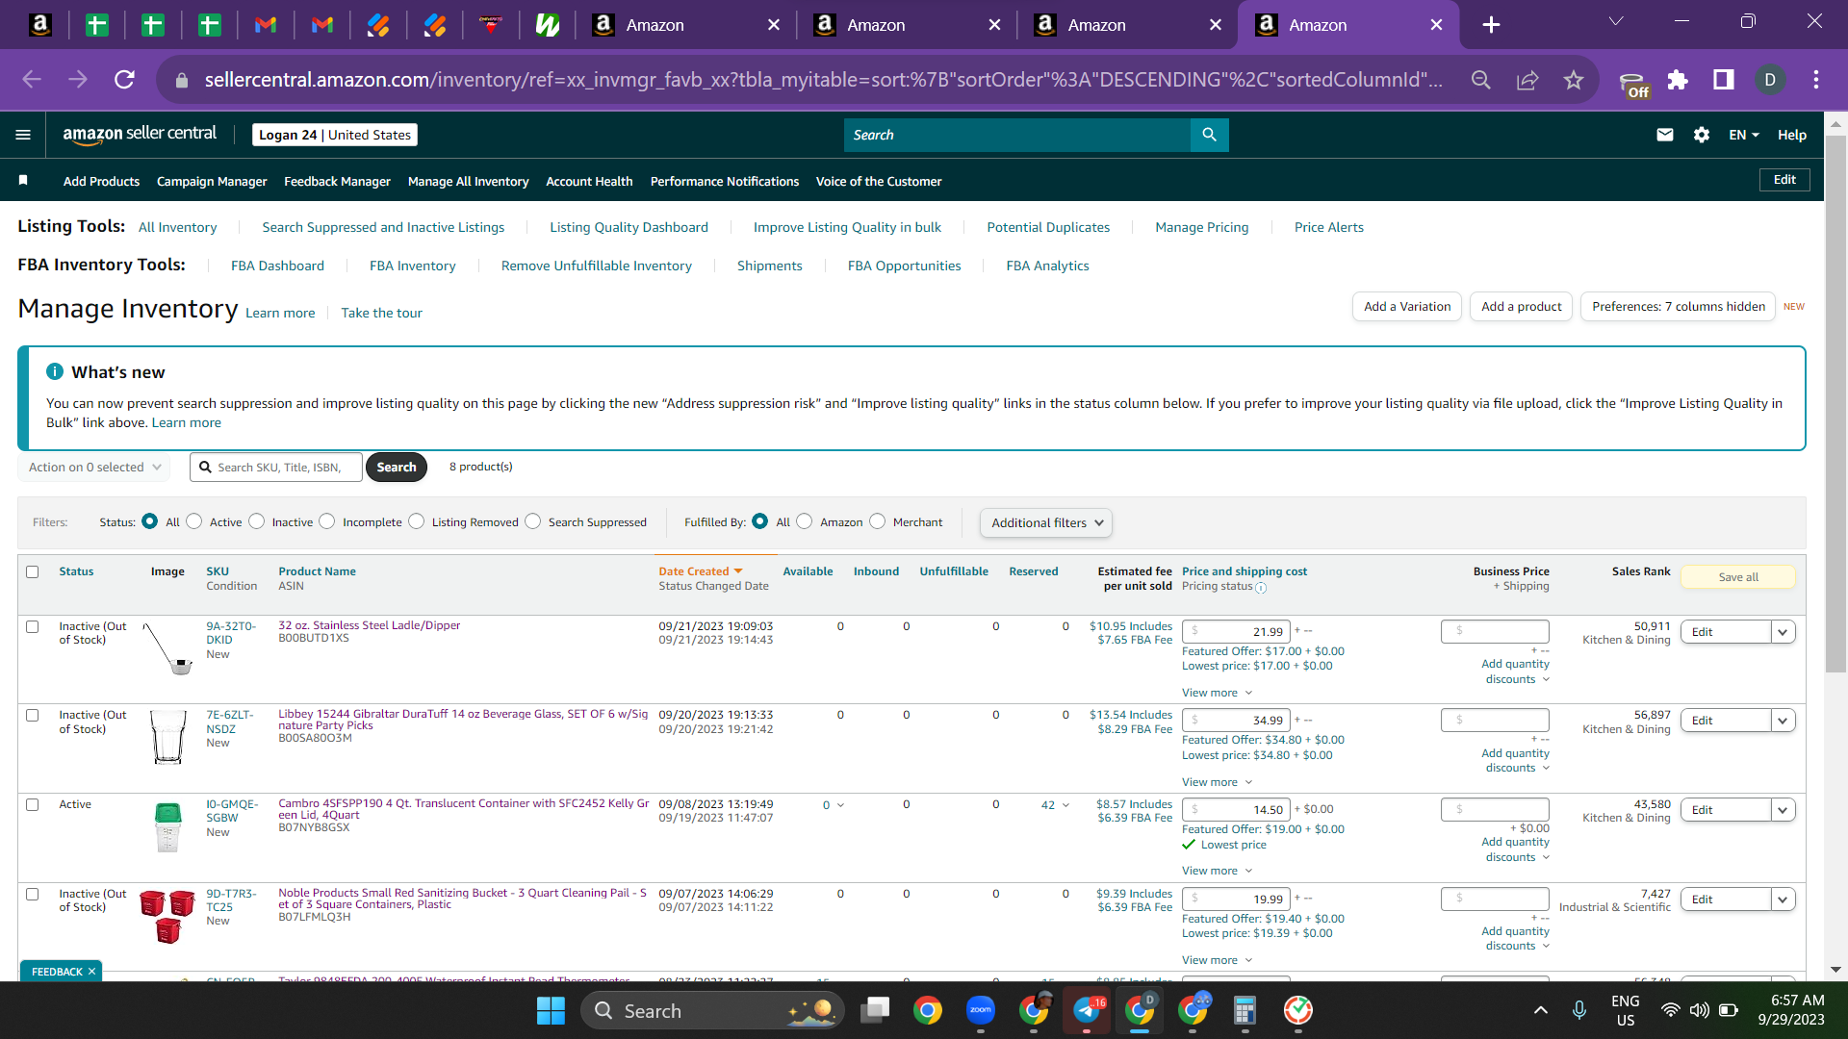Viewport: 1848px width, 1039px height.
Task: Click the Search SKU, Title, ISBN field
Action: (276, 468)
